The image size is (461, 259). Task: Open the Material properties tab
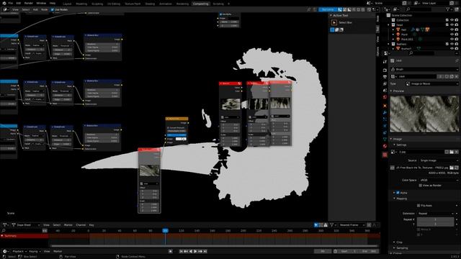pyautogui.click(x=385, y=146)
